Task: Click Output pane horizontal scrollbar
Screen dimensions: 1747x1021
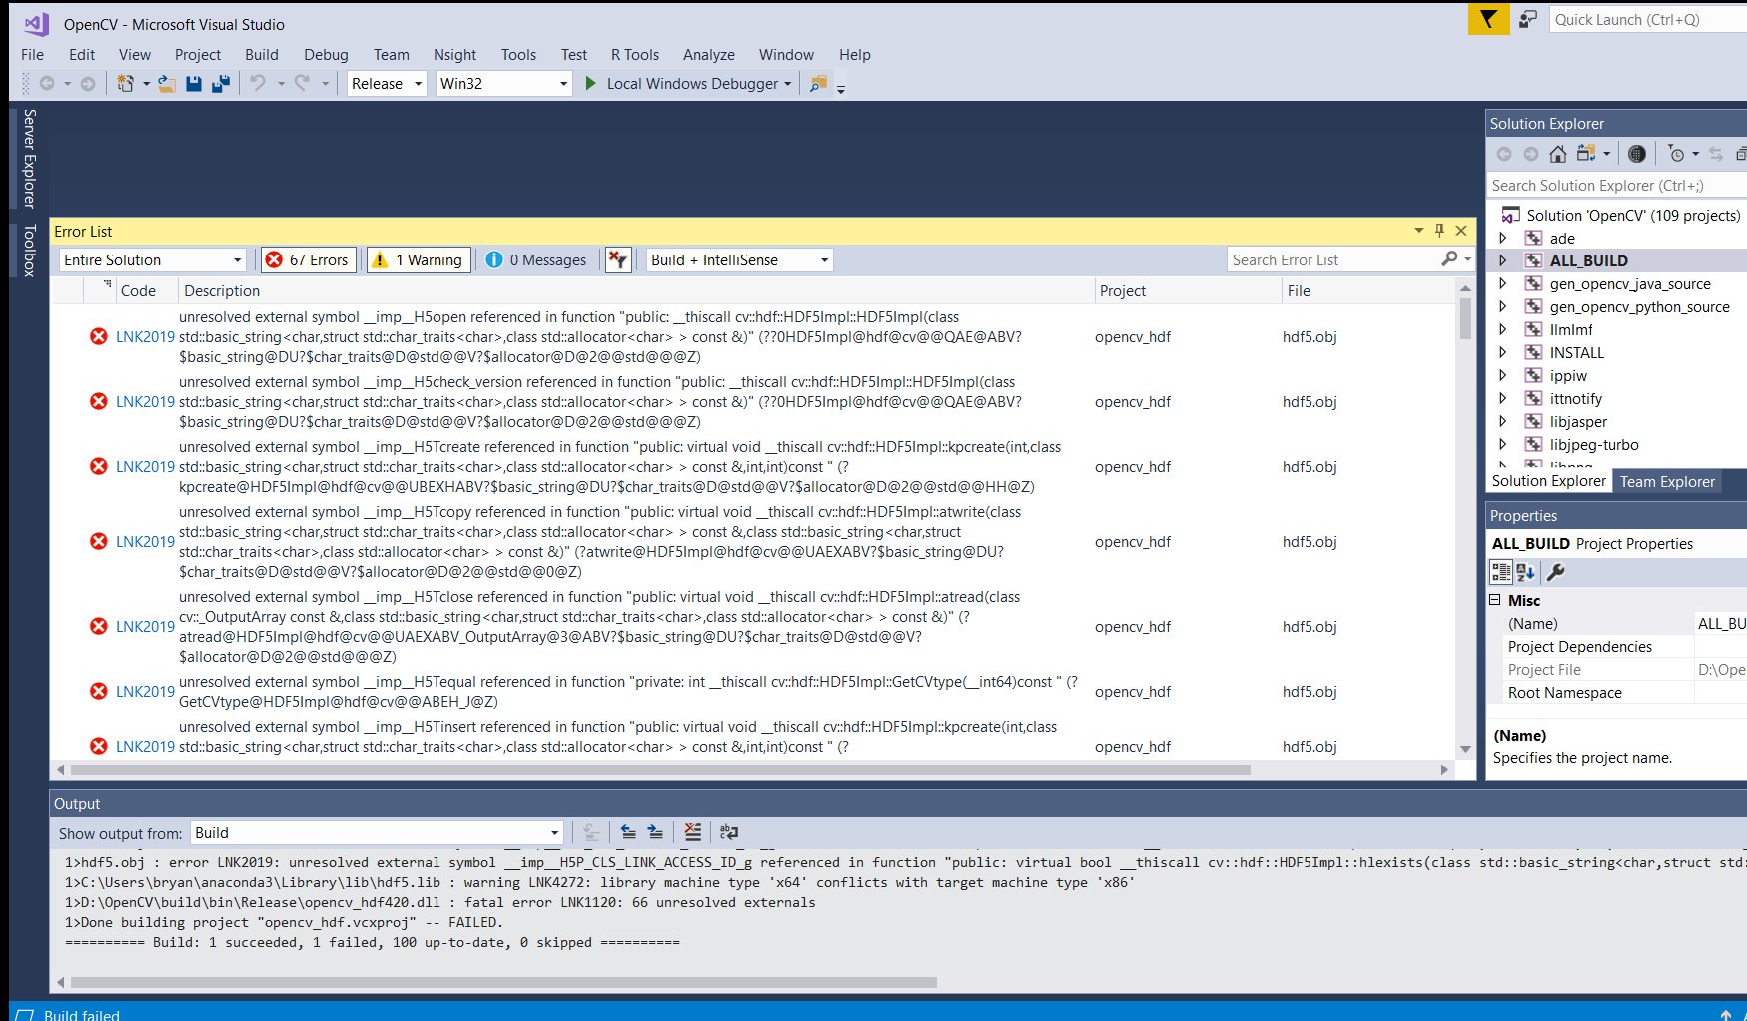Action: [x=503, y=982]
